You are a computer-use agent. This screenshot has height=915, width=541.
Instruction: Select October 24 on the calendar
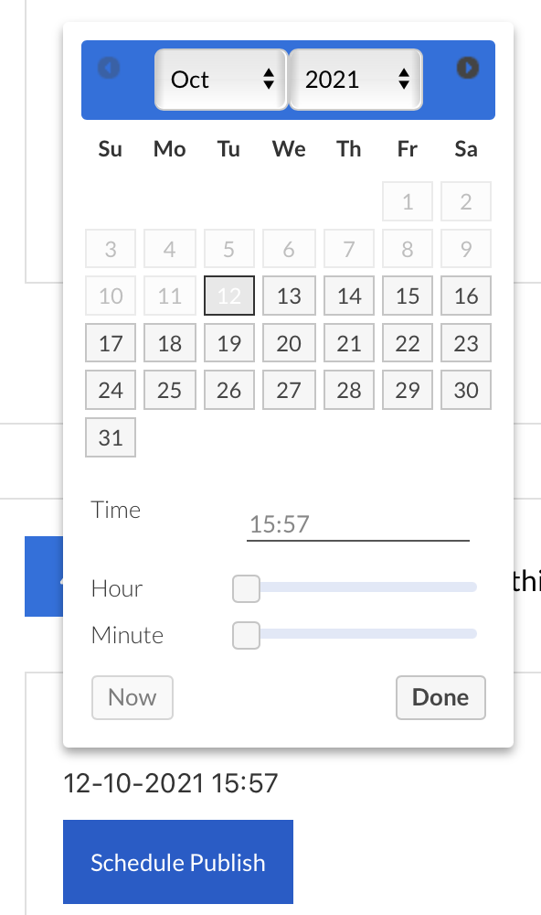click(x=110, y=390)
